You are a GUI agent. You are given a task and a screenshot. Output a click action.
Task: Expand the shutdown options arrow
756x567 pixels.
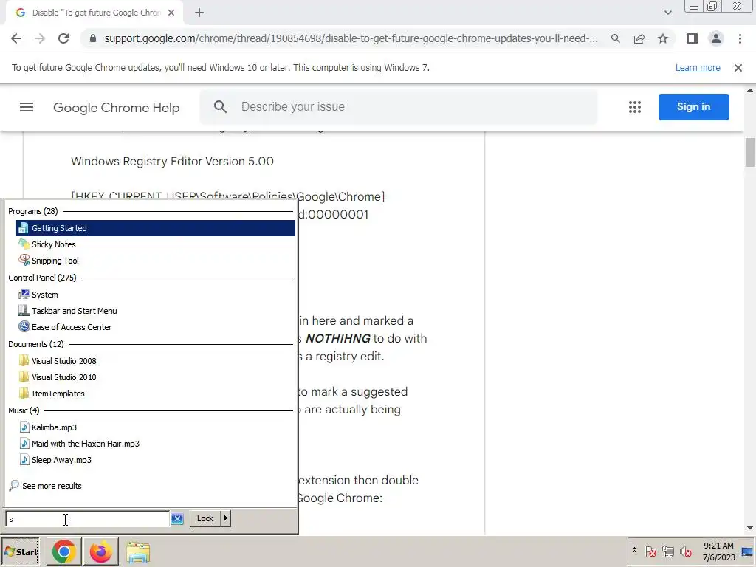click(226, 518)
